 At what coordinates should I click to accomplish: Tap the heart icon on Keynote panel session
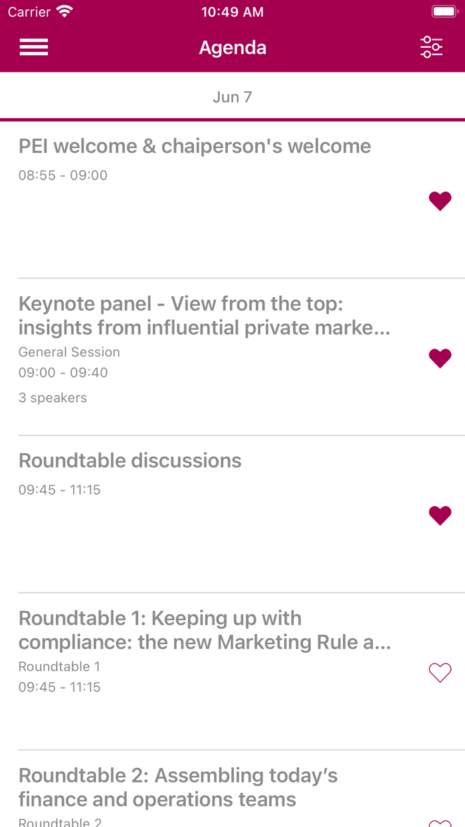click(440, 358)
